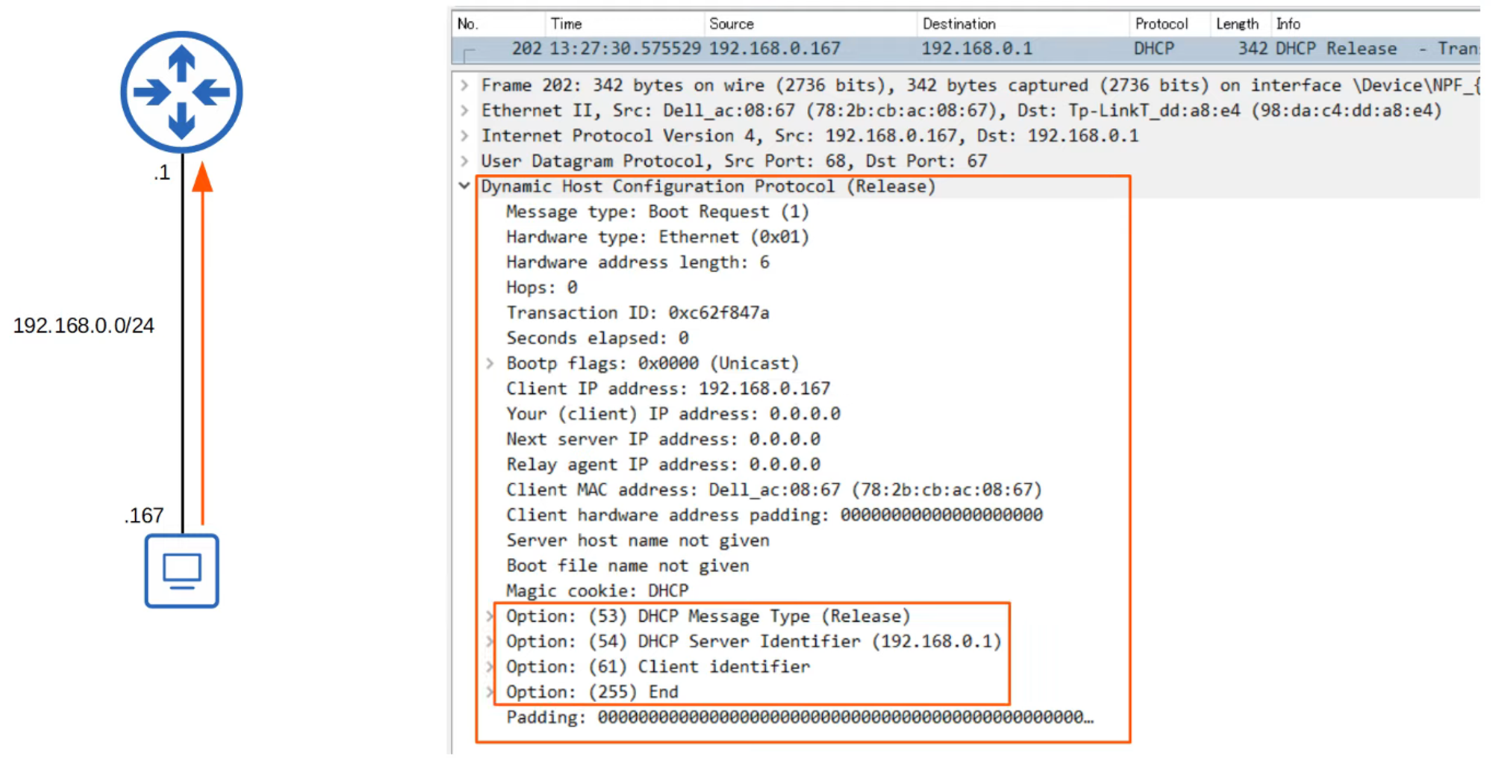Expand the User Datagram Protocol section
The width and height of the screenshot is (1493, 758).
click(465, 161)
